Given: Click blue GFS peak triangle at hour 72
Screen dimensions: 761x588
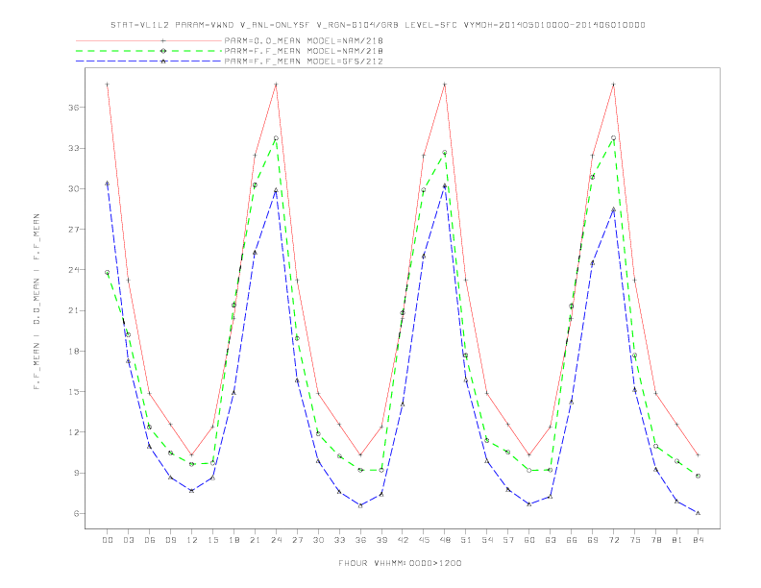Looking at the screenshot, I should 613,209.
